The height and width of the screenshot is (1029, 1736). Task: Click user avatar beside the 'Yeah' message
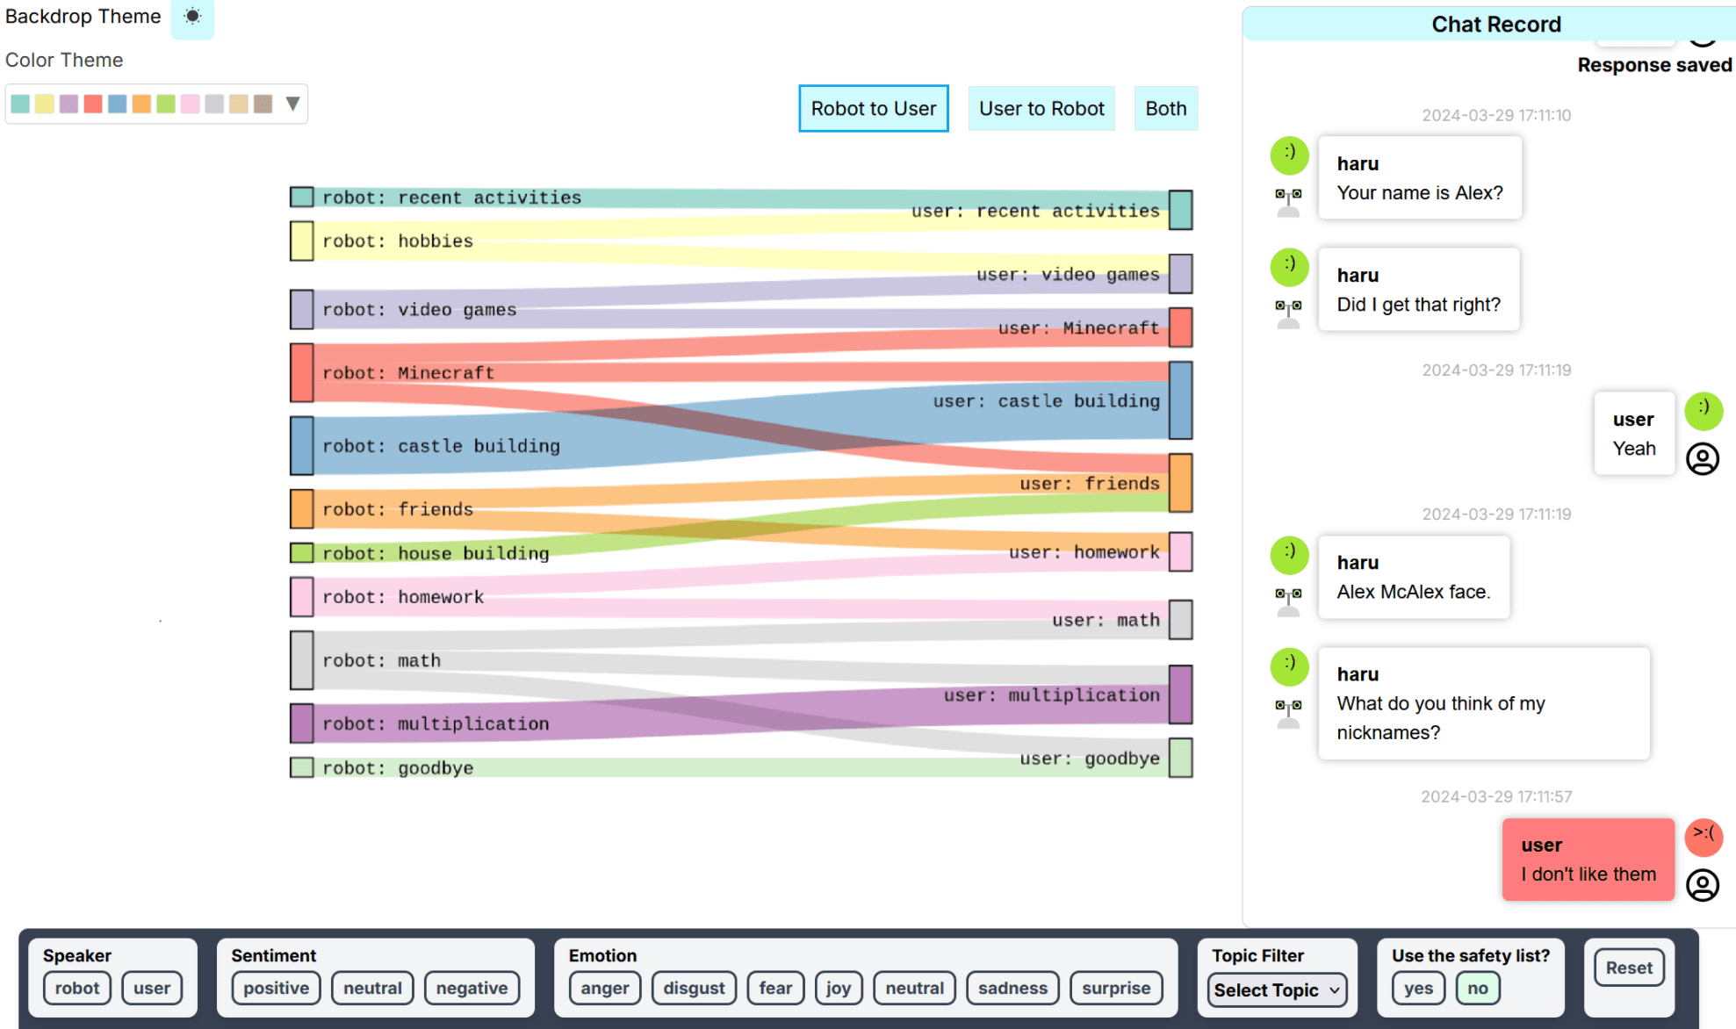(x=1703, y=459)
